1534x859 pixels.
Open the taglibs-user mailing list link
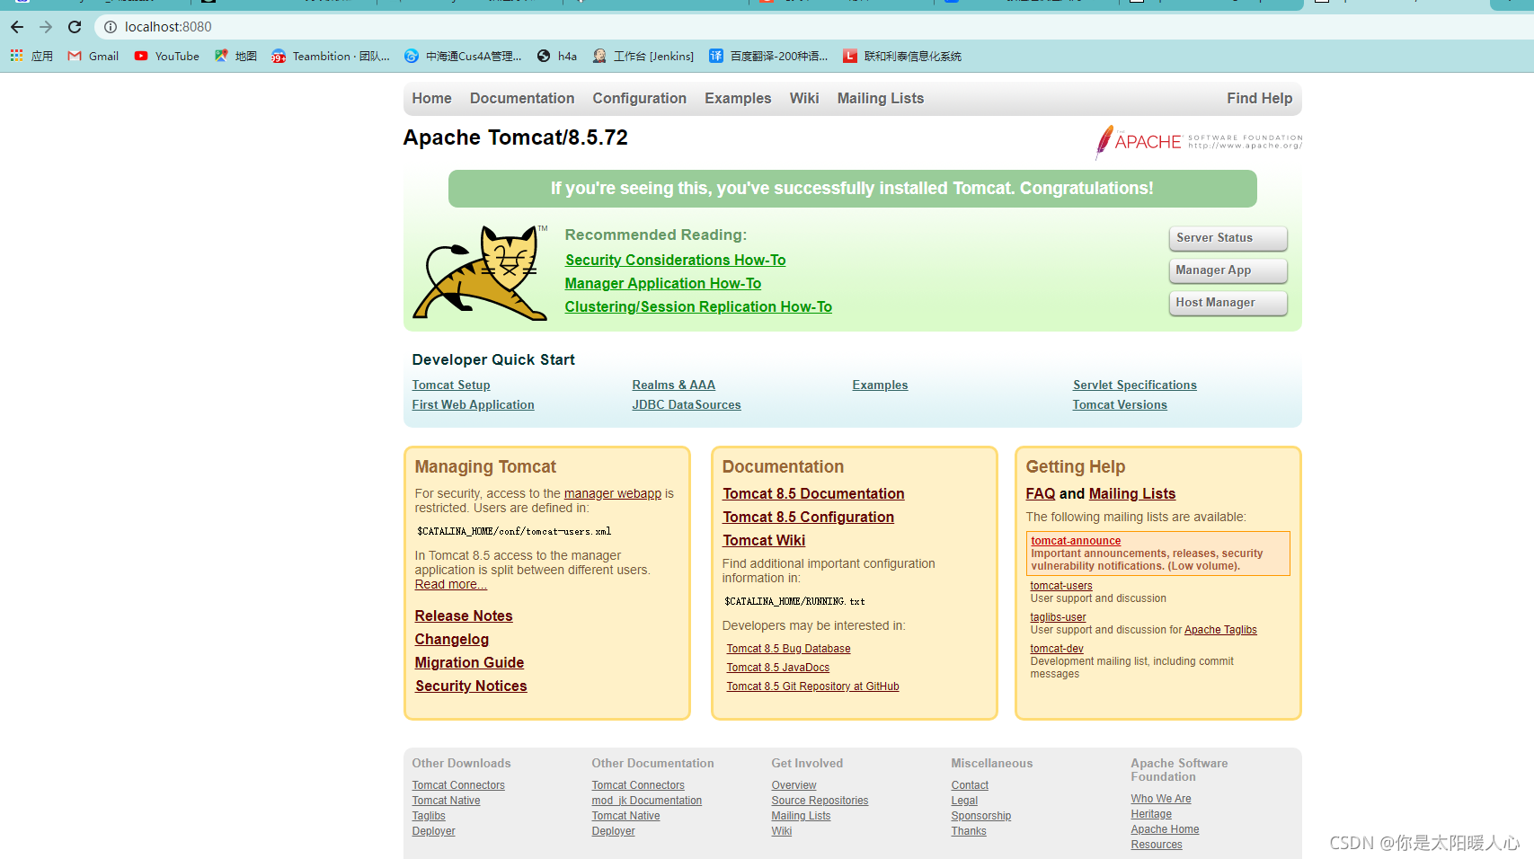pyautogui.click(x=1058, y=617)
